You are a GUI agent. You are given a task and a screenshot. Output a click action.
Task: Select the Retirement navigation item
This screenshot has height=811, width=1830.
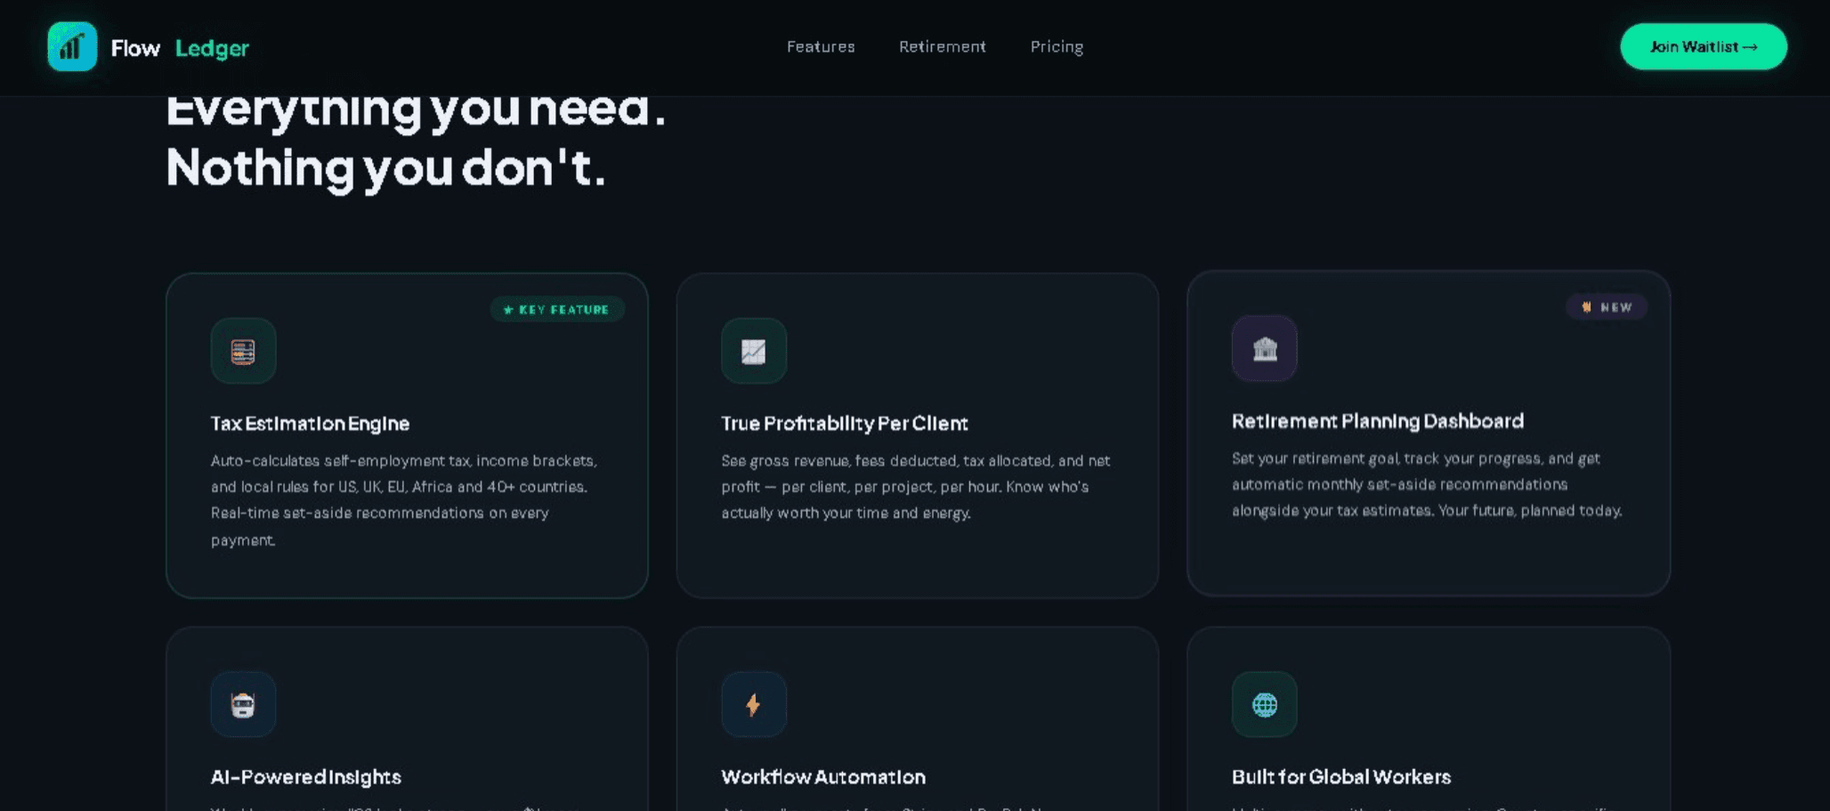[x=943, y=46]
